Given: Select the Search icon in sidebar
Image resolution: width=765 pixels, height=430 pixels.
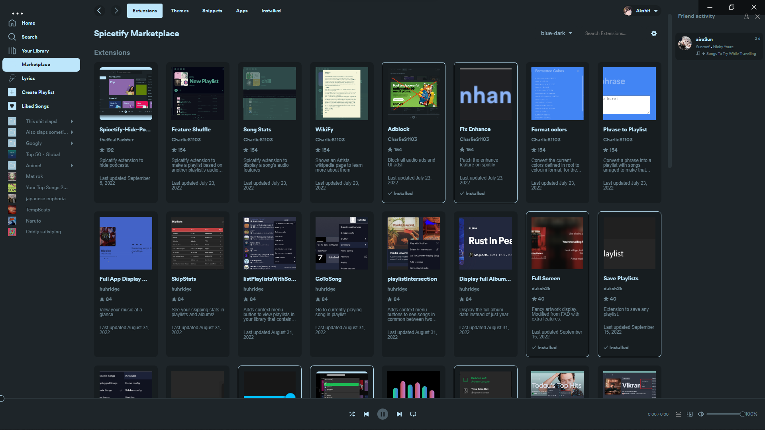Looking at the screenshot, I should tap(12, 37).
